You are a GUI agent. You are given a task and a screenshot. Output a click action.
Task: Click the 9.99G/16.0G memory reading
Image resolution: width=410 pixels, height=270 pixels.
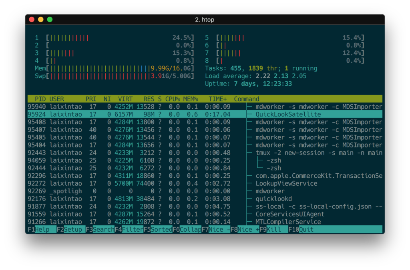[x=171, y=68]
